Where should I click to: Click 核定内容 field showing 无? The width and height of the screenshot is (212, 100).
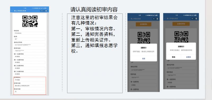coord(29,92)
